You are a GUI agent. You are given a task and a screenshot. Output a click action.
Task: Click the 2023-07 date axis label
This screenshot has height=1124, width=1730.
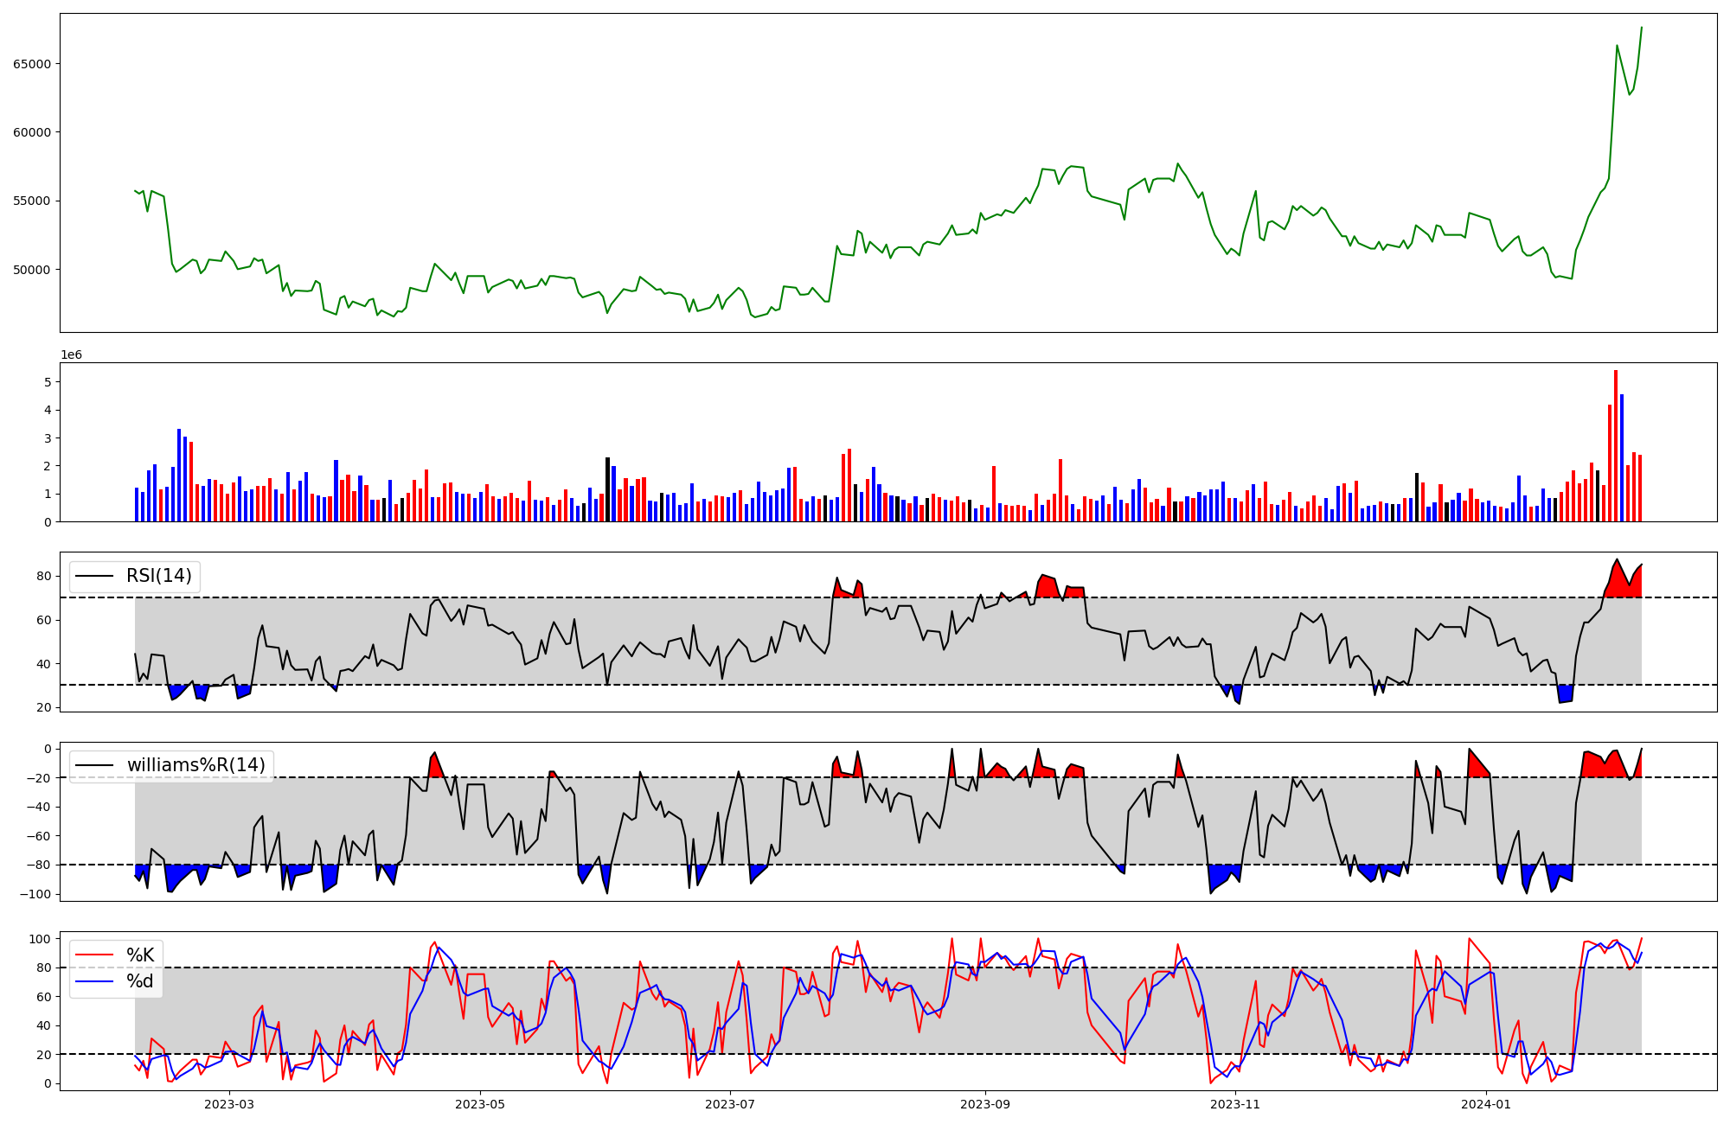pos(731,1104)
